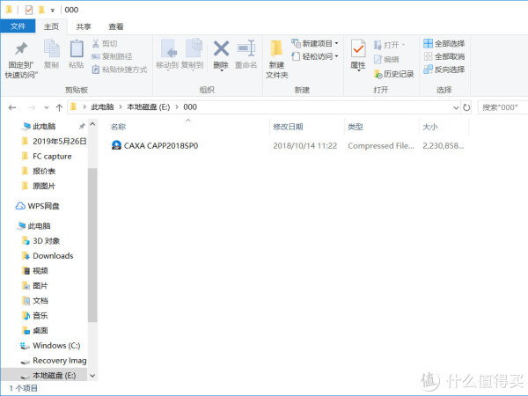This screenshot has height=396, width=528.
Task: Select the CAXA CAPP2018SP0 compressed file
Action: [x=155, y=145]
